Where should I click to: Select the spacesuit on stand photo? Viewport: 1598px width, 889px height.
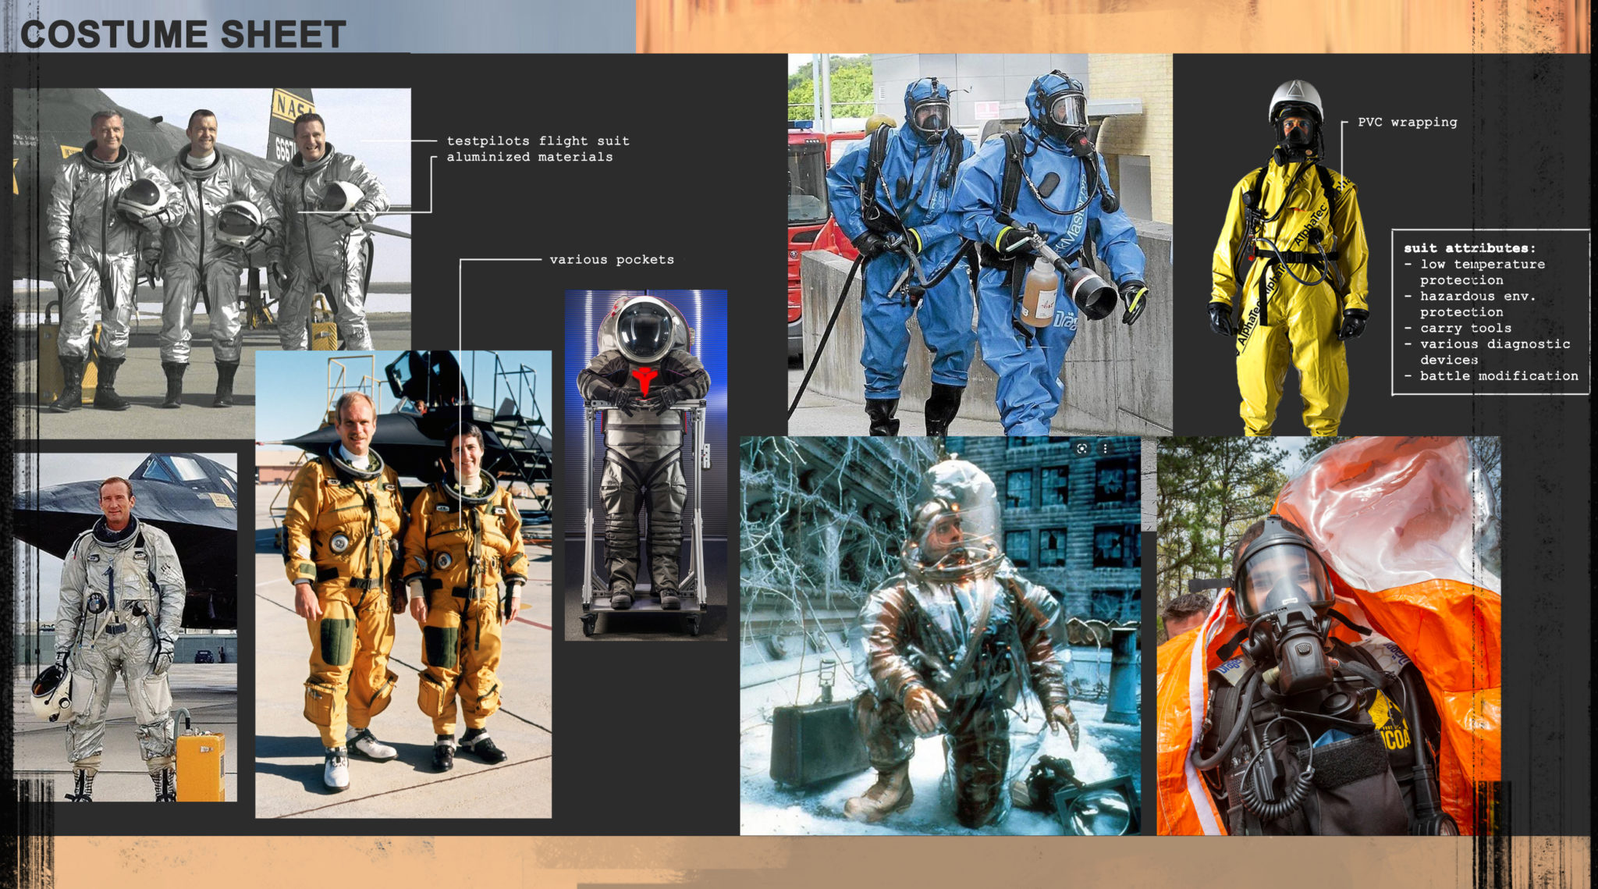645,464
